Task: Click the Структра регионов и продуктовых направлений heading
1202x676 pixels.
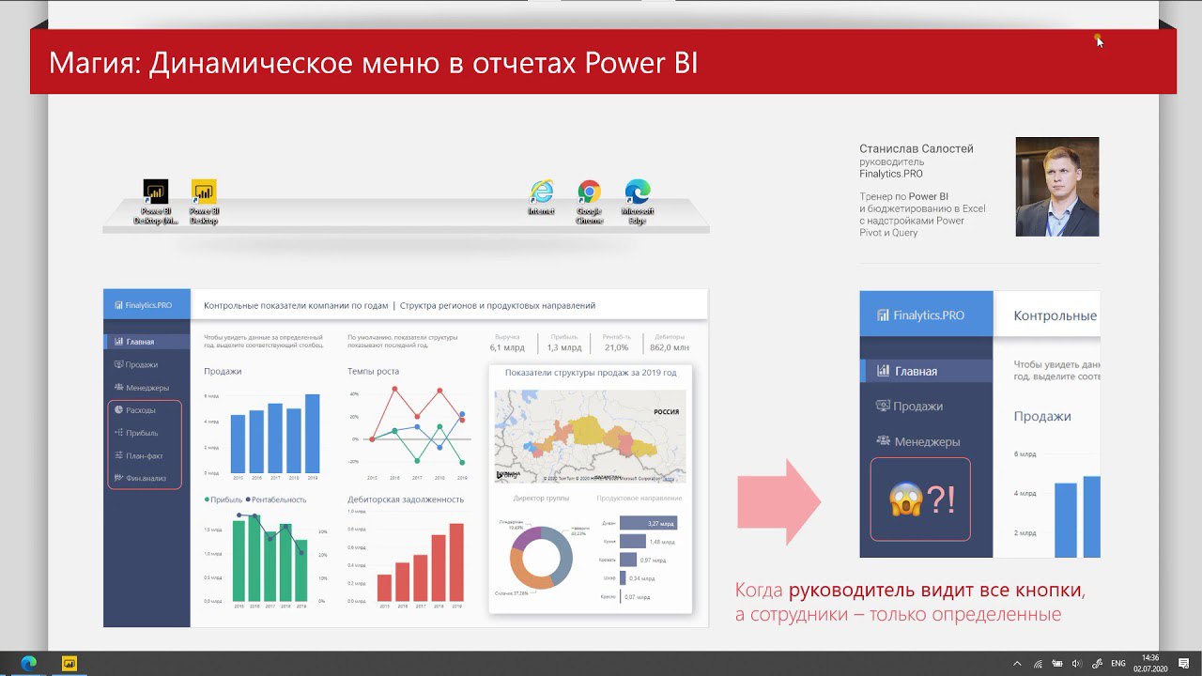Action: [498, 305]
